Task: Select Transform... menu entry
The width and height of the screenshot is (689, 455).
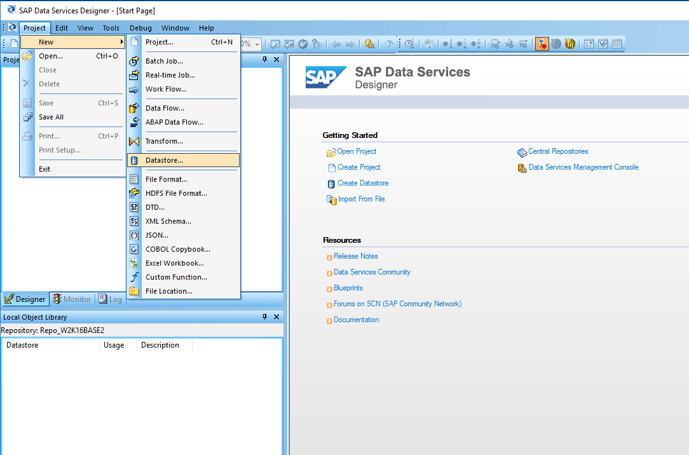Action: point(183,141)
